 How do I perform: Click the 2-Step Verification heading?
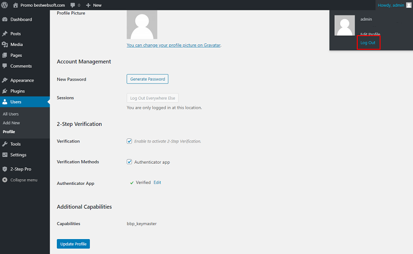click(x=80, y=124)
